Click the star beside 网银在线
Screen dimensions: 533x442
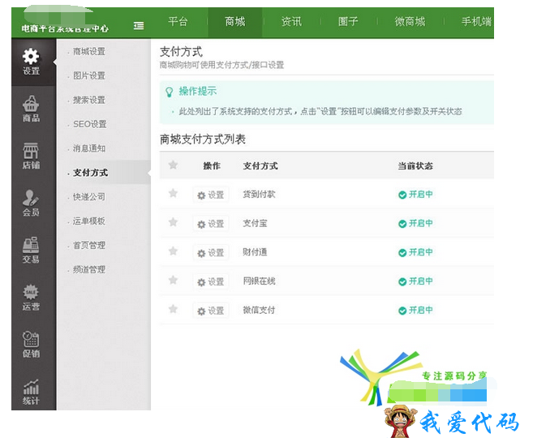173,280
